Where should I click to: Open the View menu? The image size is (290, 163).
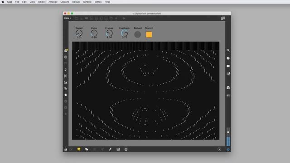32,2
